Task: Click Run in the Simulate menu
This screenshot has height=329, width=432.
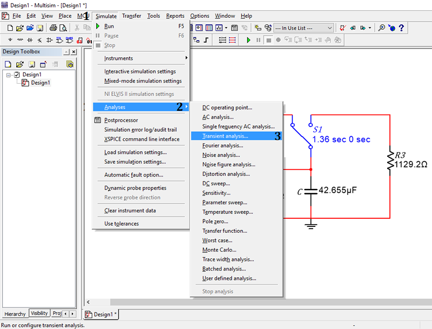Action: (x=141, y=26)
